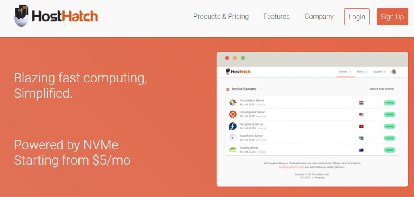This screenshot has height=197, width=414.
Task: Select the "Amsterdam Server" name
Action: click(251, 101)
